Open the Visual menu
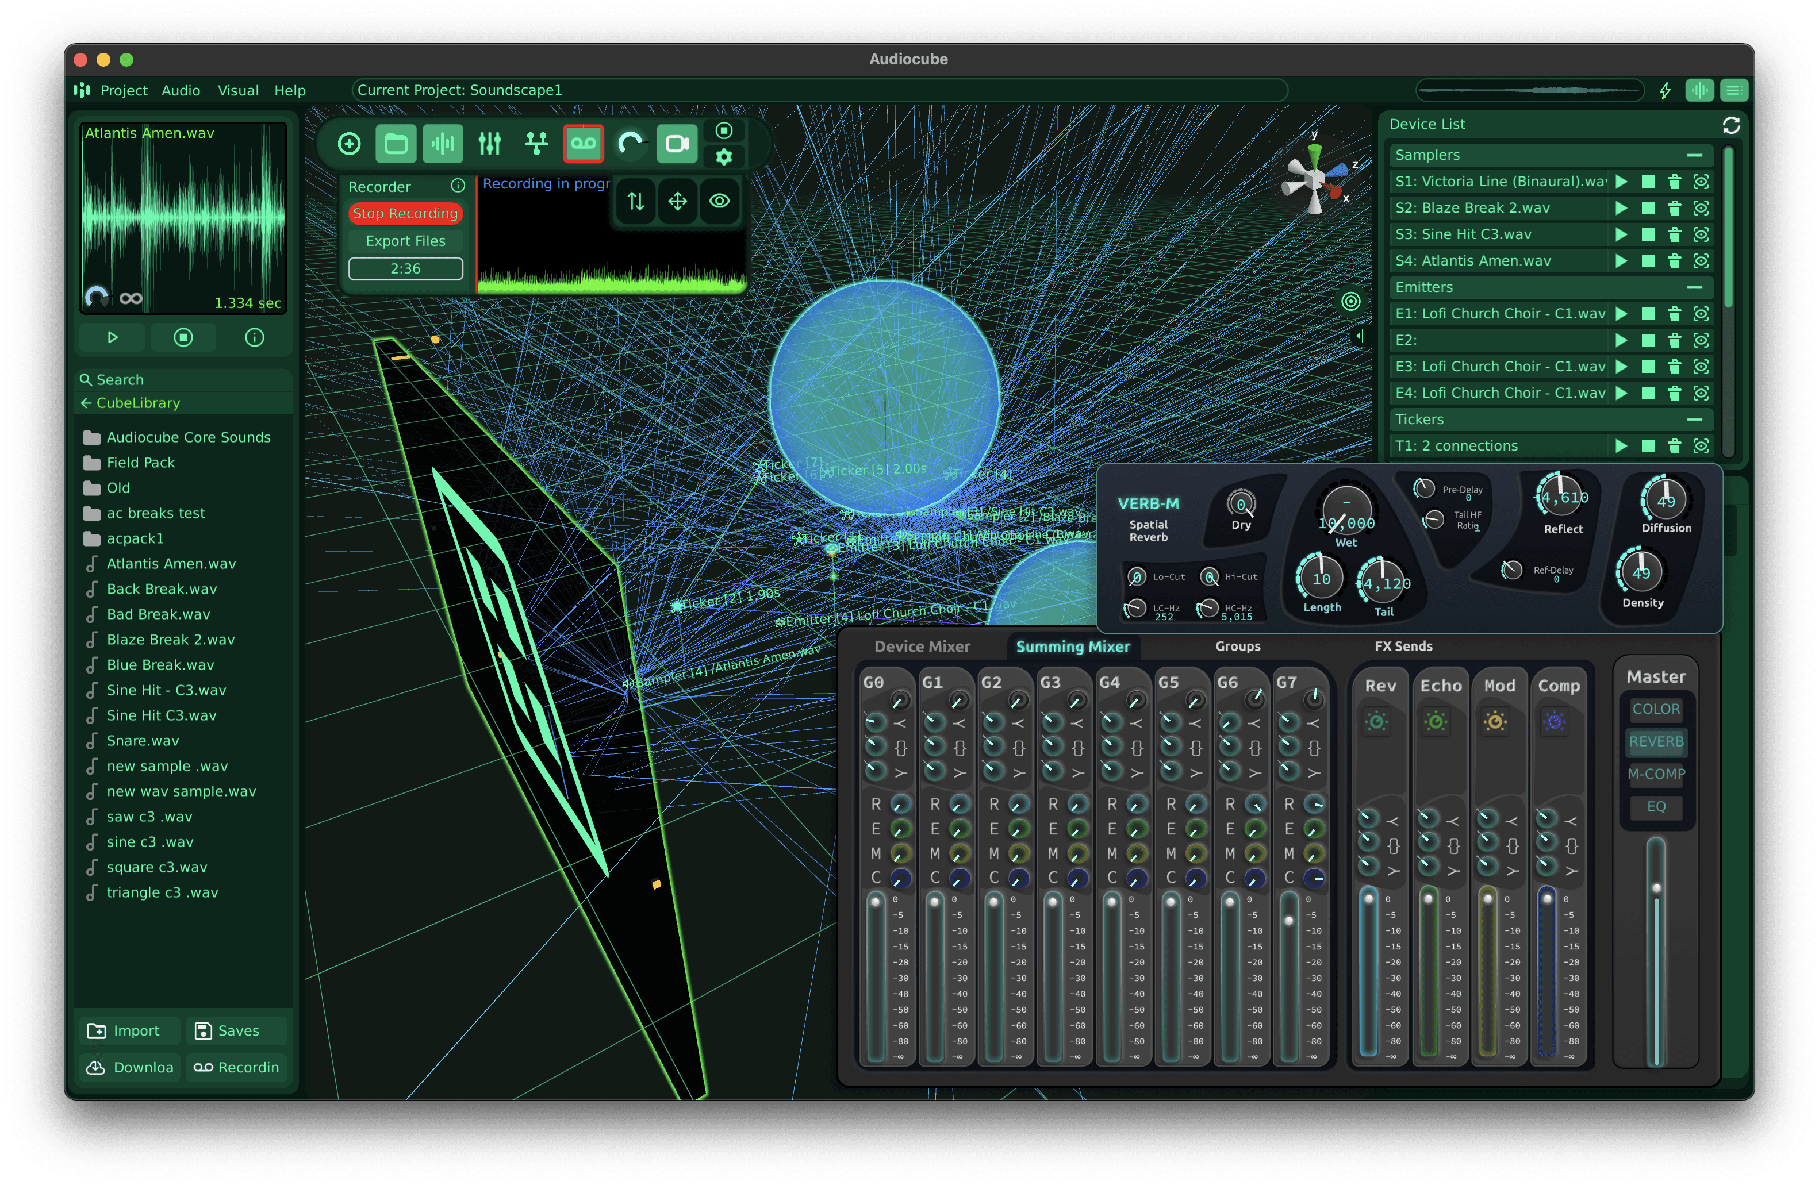 click(x=237, y=90)
